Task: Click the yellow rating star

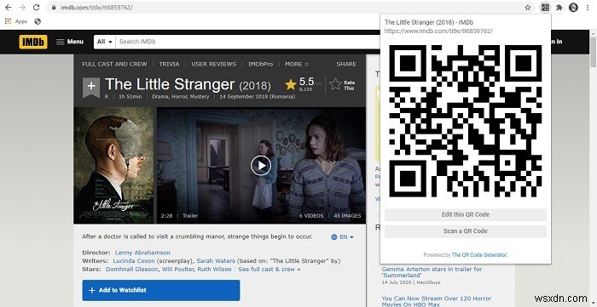Action: pos(291,84)
